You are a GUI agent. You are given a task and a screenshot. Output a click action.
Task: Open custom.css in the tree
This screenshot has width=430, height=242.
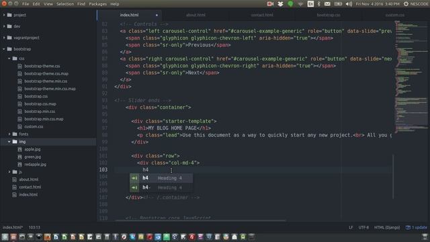[34, 126]
